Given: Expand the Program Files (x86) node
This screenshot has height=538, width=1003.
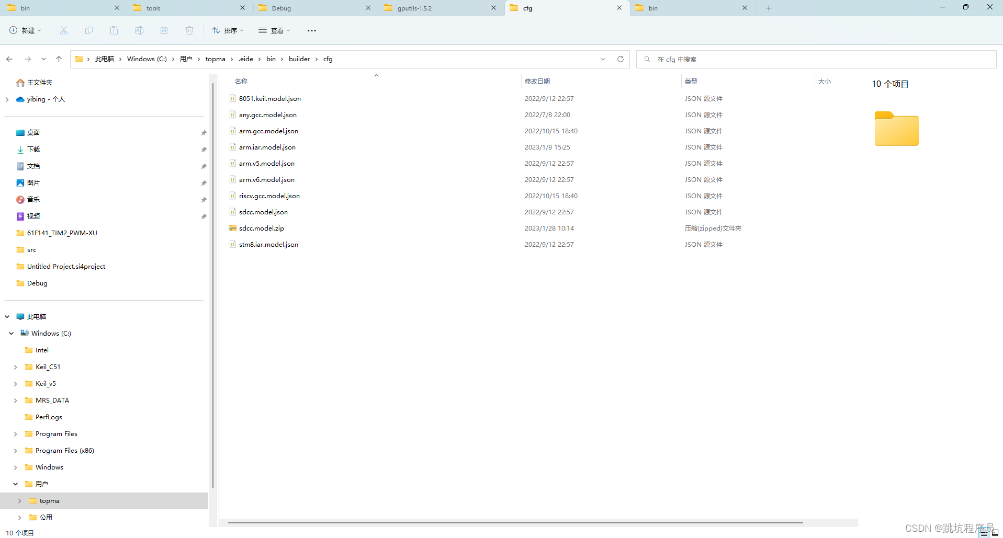Looking at the screenshot, I should tap(15, 451).
